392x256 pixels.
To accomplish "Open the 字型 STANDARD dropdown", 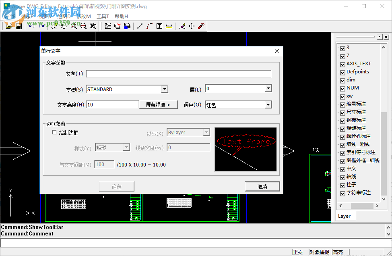I will [164, 89].
